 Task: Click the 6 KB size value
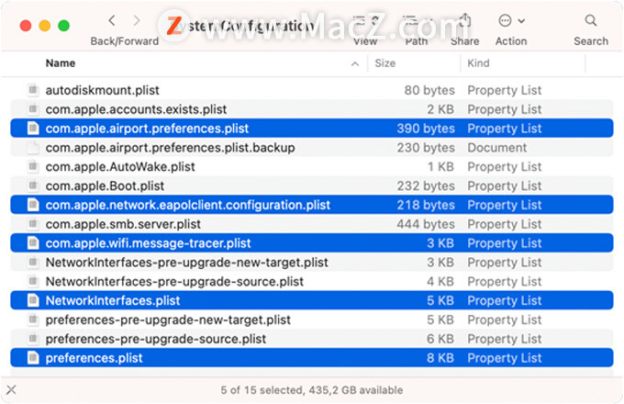440,339
